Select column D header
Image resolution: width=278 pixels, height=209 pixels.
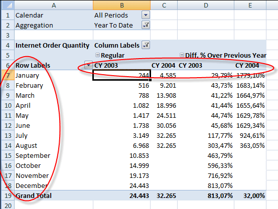coord(206,5)
